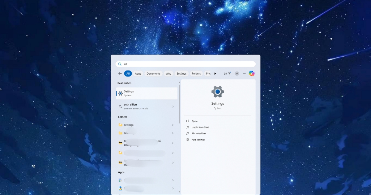
Task: Click Open in the Settings preview pane
Action: (194, 121)
